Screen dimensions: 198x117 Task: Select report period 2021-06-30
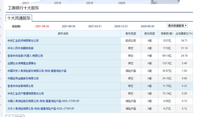68,26
